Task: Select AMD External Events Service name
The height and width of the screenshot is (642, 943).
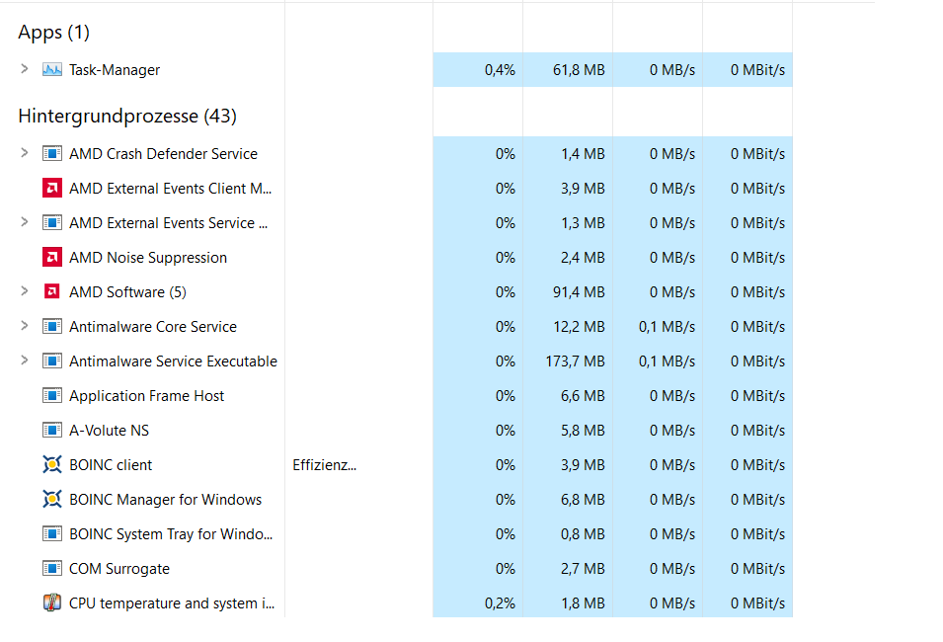Action: [x=169, y=223]
